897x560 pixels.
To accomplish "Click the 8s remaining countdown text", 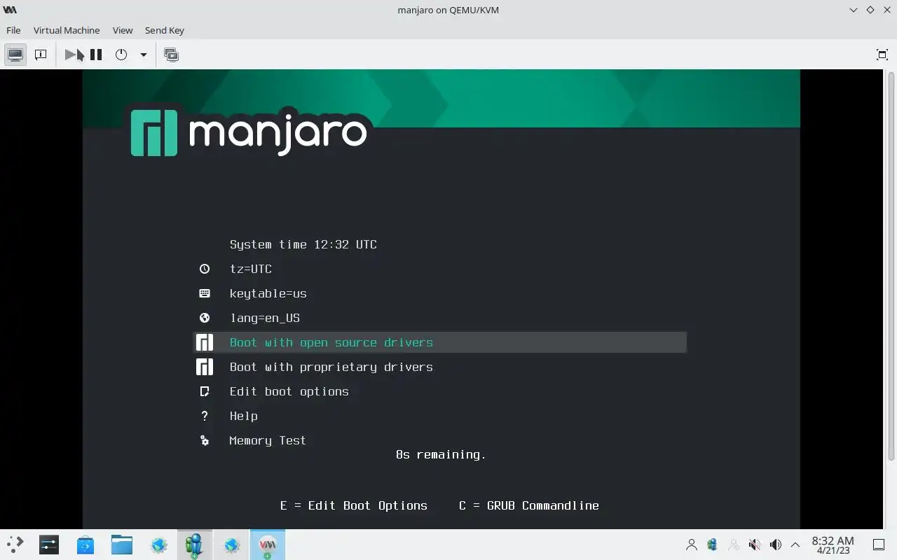I will (441, 454).
